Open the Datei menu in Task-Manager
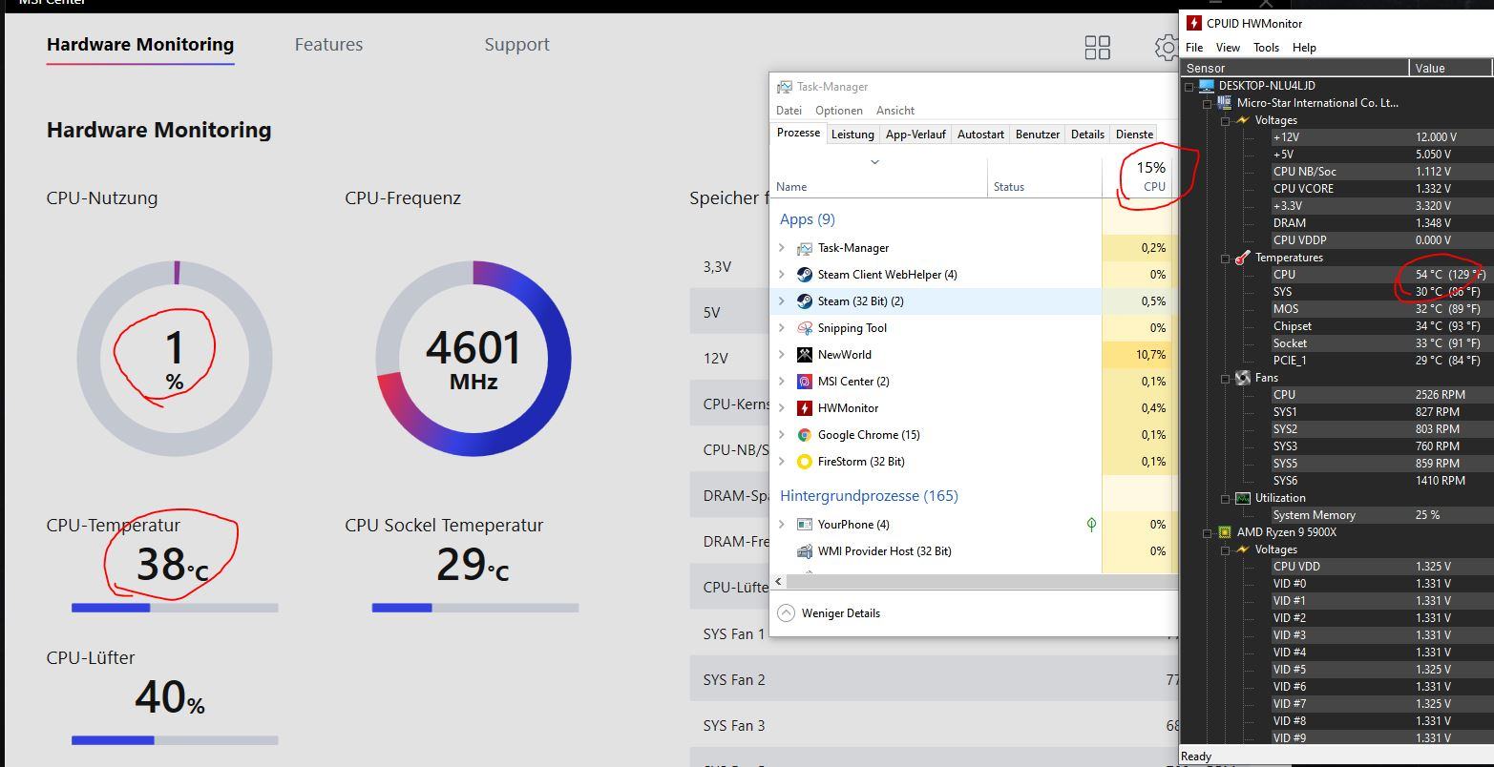 tap(789, 111)
